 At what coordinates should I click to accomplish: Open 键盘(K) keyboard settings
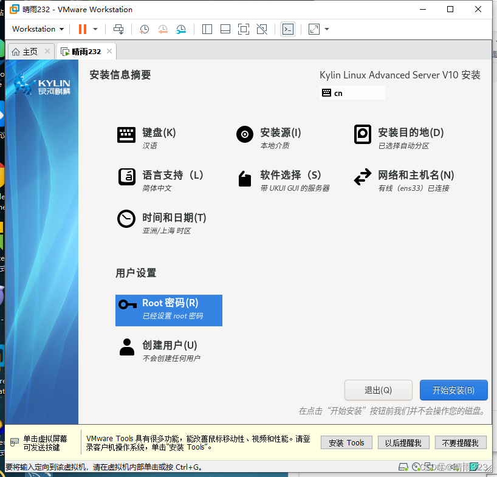pos(147,137)
